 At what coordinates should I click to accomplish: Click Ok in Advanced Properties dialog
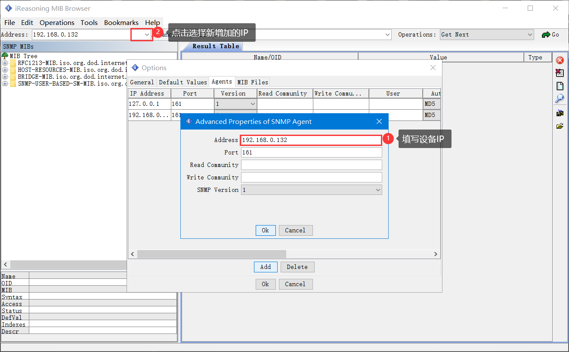pos(265,230)
